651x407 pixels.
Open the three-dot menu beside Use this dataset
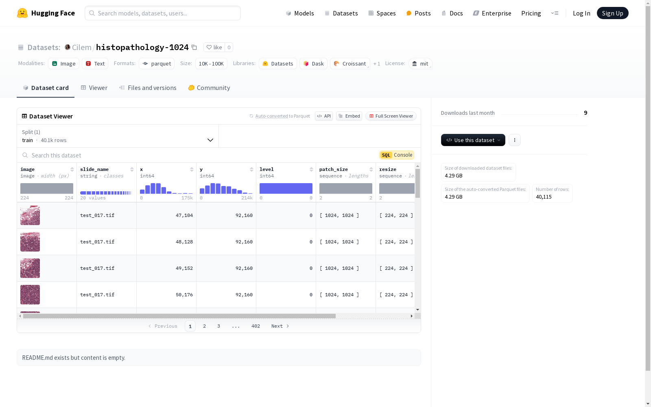tap(514, 140)
